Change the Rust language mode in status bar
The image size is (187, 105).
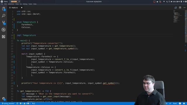(x=175, y=104)
